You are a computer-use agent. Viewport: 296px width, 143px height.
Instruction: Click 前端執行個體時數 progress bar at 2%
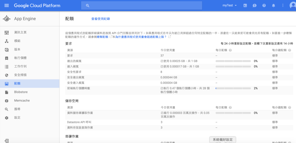(x=233, y=88)
